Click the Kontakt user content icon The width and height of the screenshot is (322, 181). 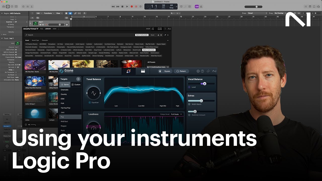click(x=158, y=35)
